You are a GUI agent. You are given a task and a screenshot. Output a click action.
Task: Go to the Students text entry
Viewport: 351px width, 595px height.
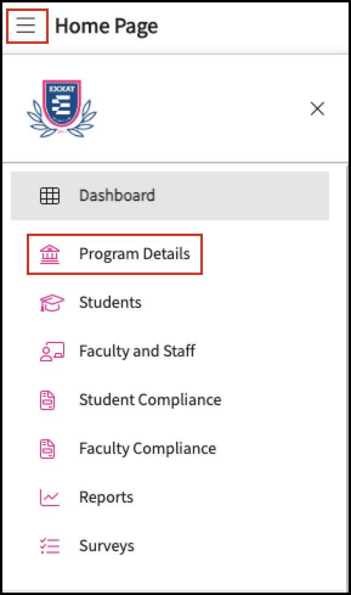coord(110,302)
